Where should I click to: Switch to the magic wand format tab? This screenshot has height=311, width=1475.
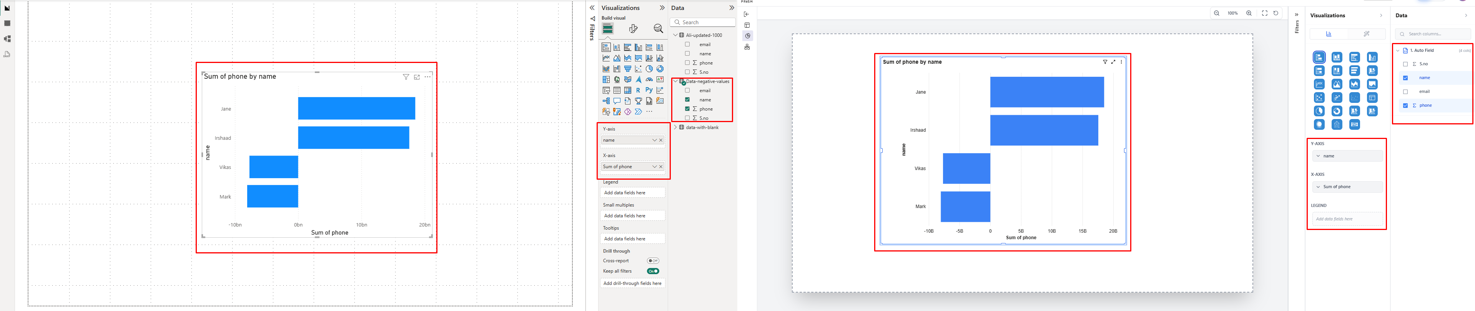click(x=1366, y=34)
